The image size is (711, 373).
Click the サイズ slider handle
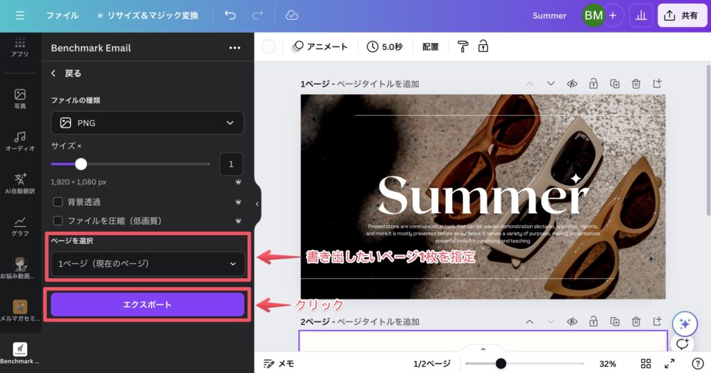click(x=81, y=164)
